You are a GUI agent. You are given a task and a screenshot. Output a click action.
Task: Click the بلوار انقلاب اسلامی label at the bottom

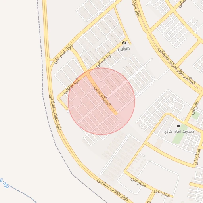click(112, 190)
